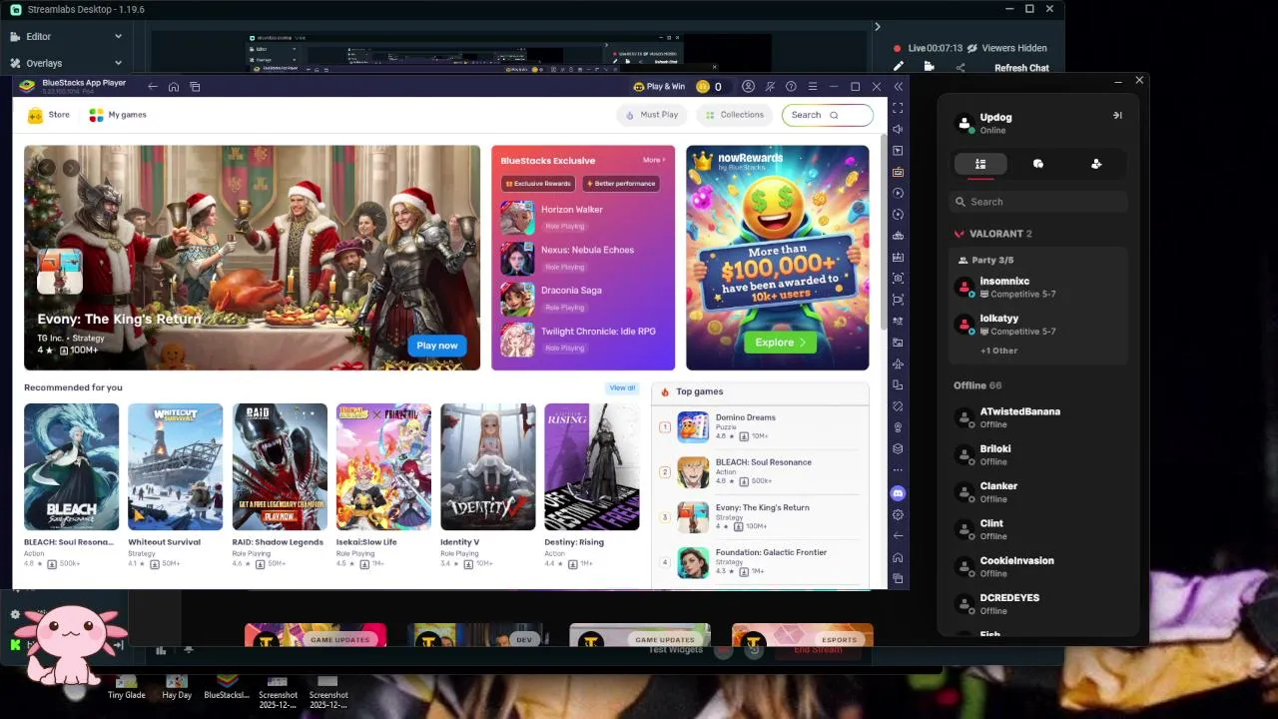Screen dimensions: 1278x719
Task: Click the BlueStacks store Search field
Action: [827, 115]
